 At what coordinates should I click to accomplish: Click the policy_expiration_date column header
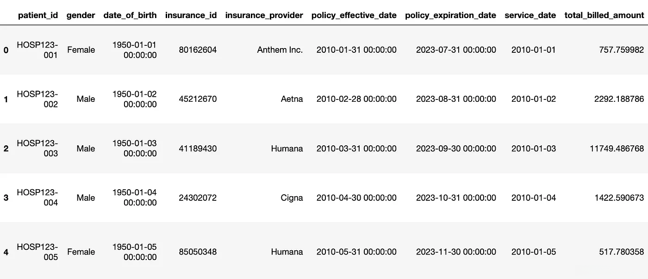pyautogui.click(x=450, y=15)
